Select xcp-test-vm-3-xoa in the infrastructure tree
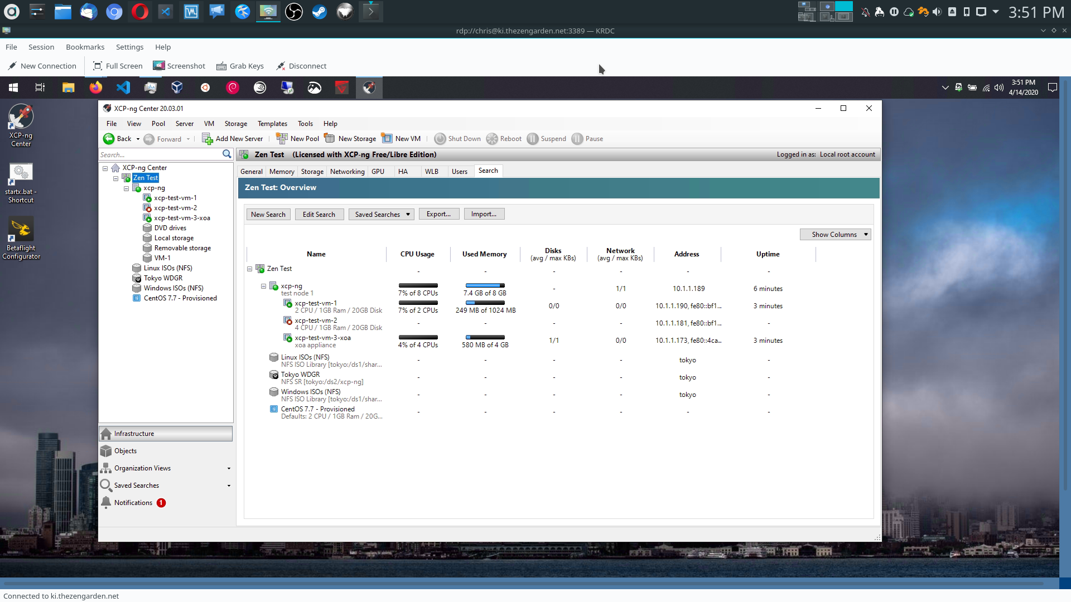The width and height of the screenshot is (1071, 602). click(182, 218)
